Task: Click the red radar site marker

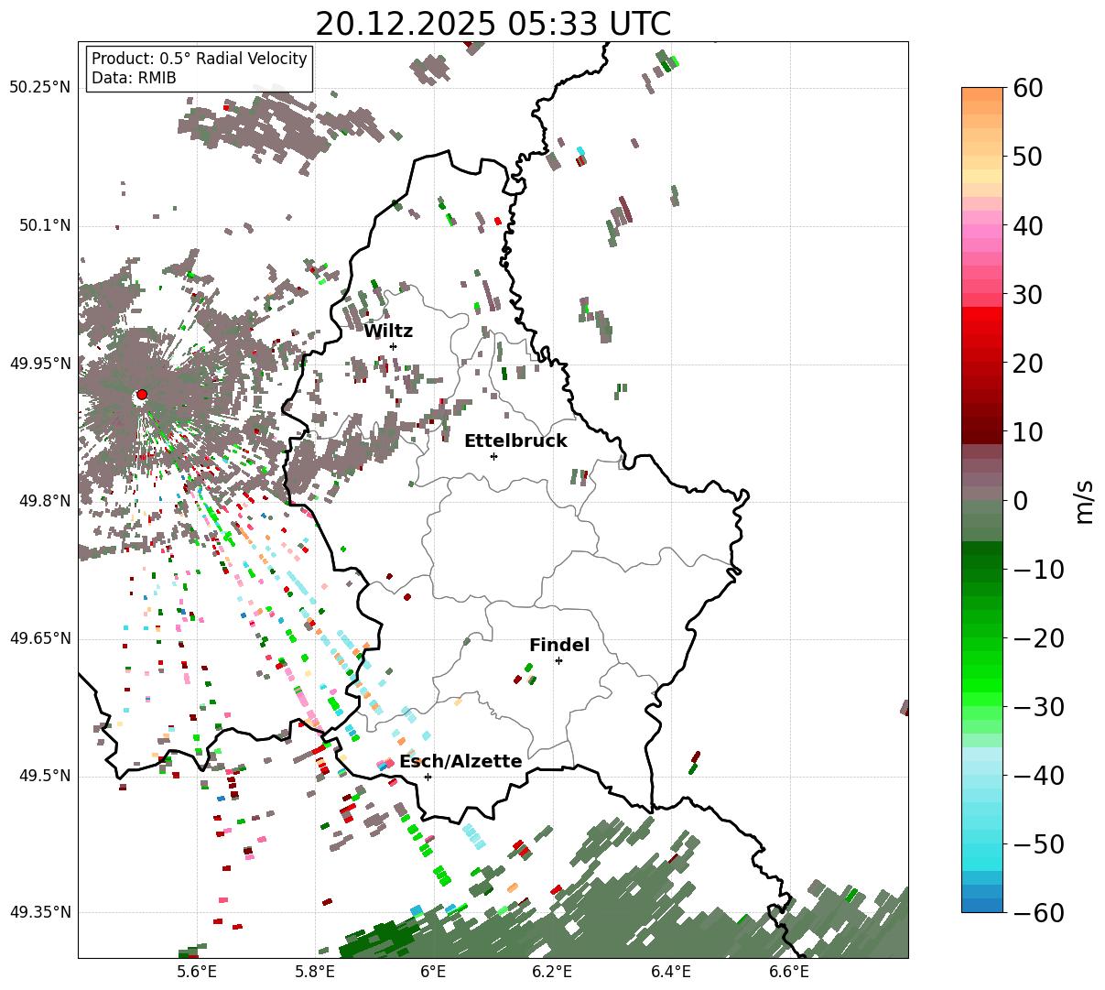Action: pos(141,395)
